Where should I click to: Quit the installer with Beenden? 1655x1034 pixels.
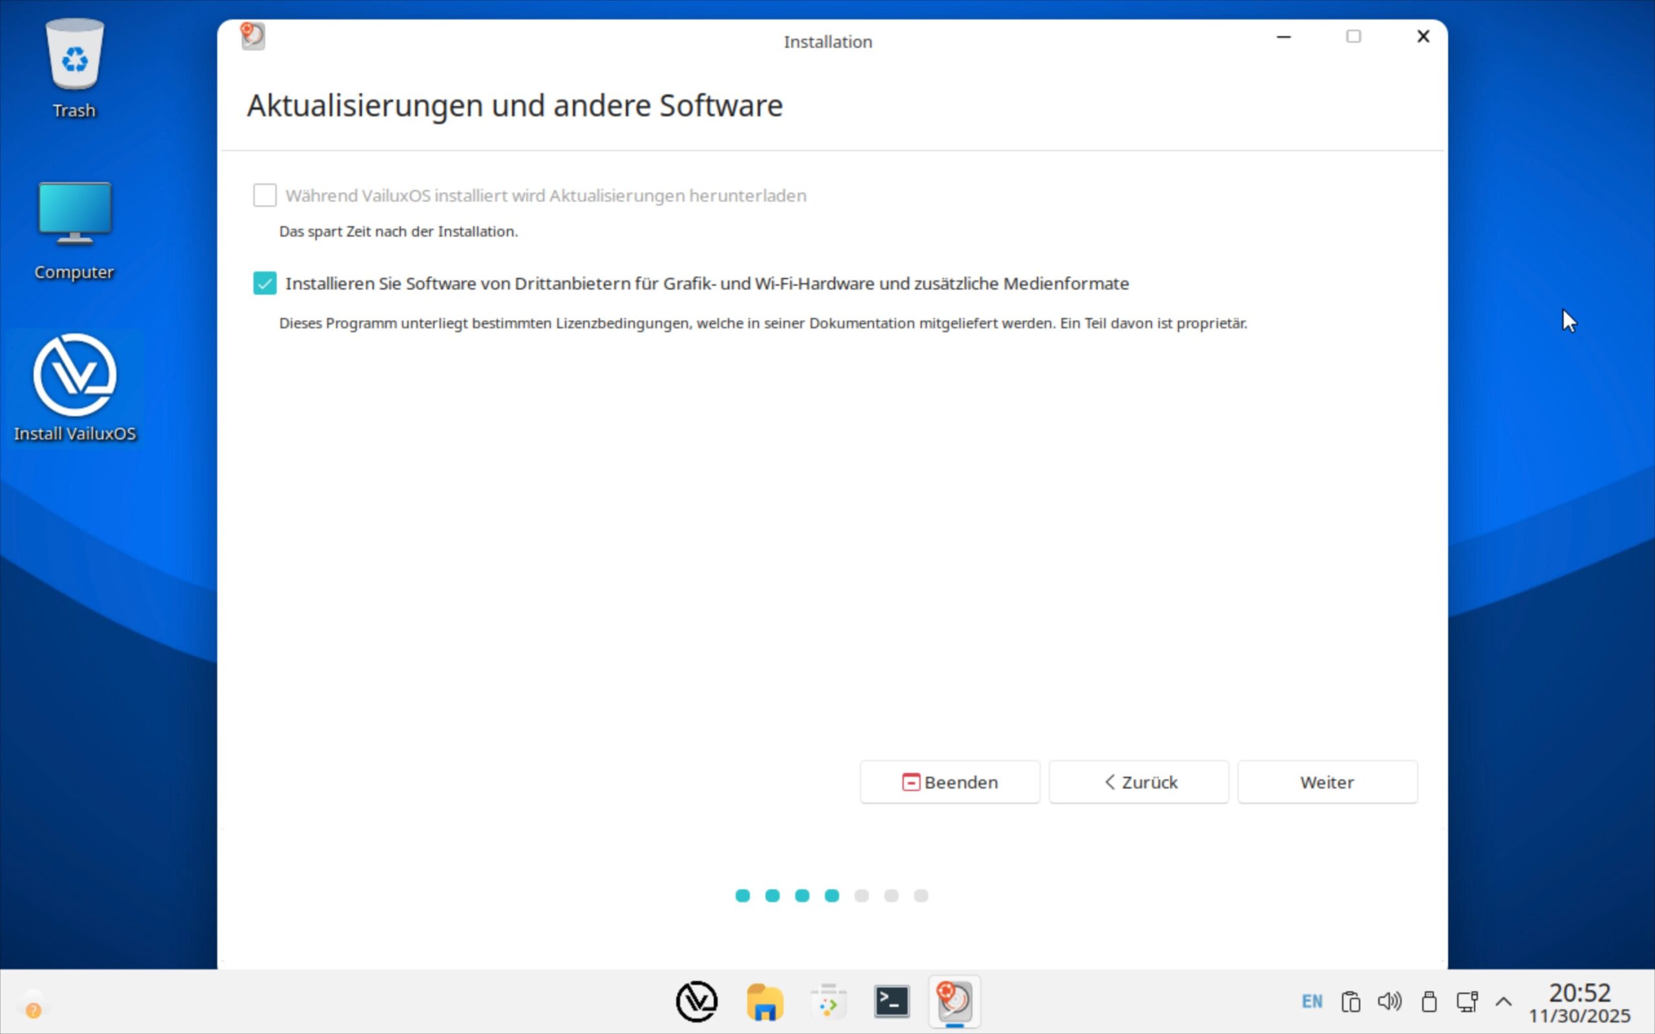(x=949, y=783)
